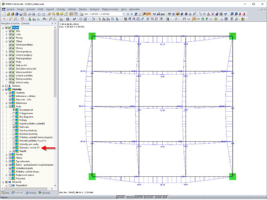Enable Extrémní hodnoty checkbox
The width and height of the screenshot is (267, 200).
pos(14,134)
